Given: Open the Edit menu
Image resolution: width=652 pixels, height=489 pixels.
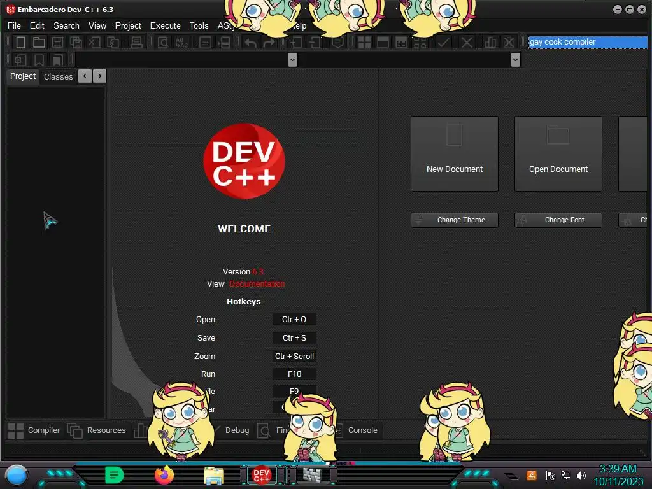Looking at the screenshot, I should 37,25.
